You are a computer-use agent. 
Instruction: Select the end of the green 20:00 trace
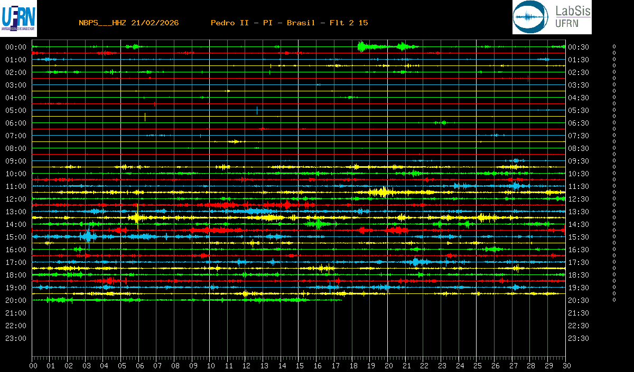pos(341,300)
